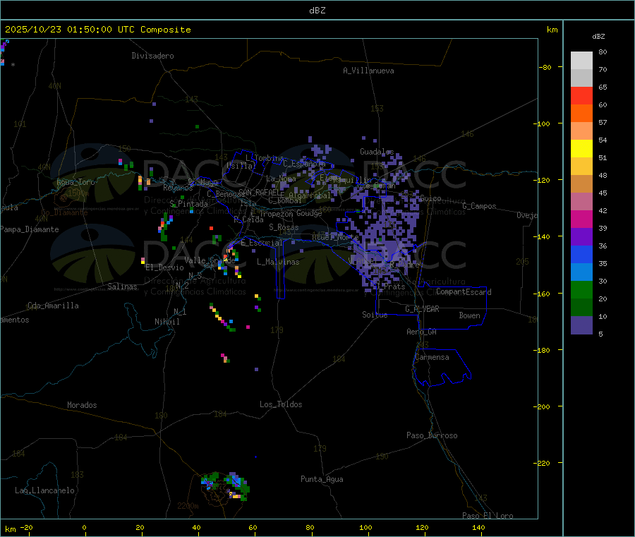Click the Pampa_Diamante map label
The image size is (635, 537).
click(x=30, y=229)
